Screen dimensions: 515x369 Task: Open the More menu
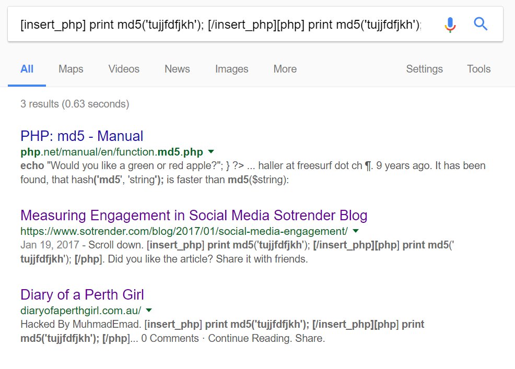(285, 69)
